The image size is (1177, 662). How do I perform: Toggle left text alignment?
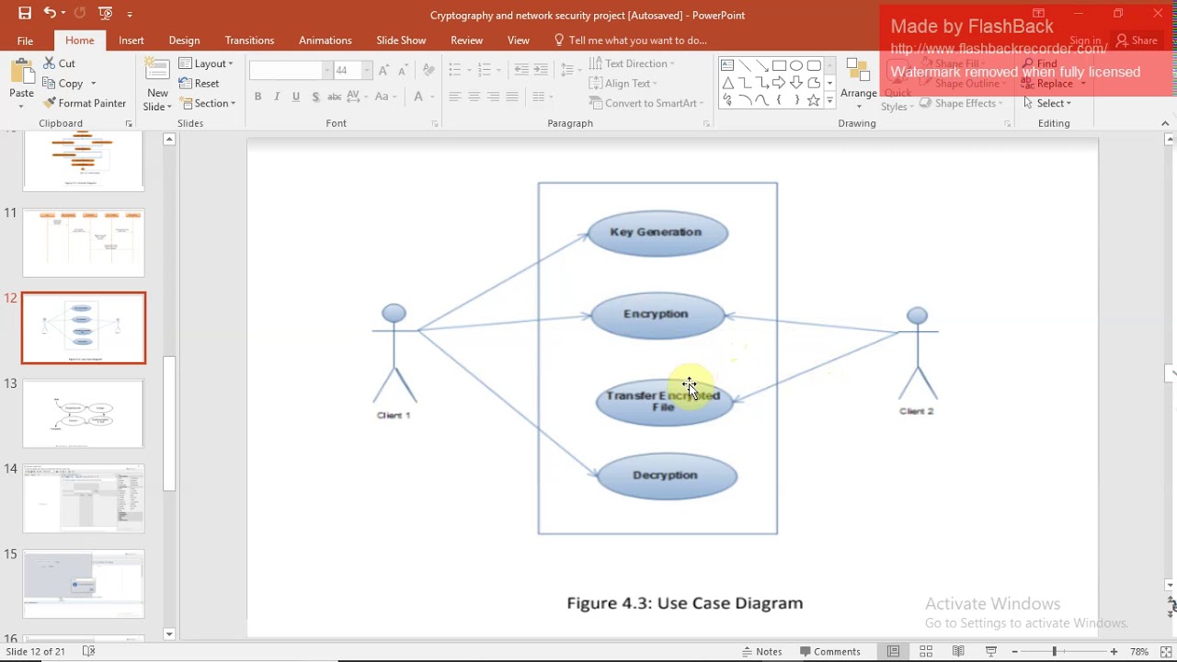coord(455,97)
